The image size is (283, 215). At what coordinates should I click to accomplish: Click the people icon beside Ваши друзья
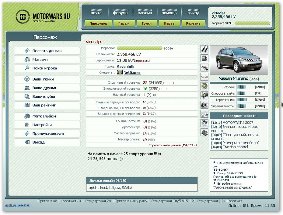pos(27,88)
